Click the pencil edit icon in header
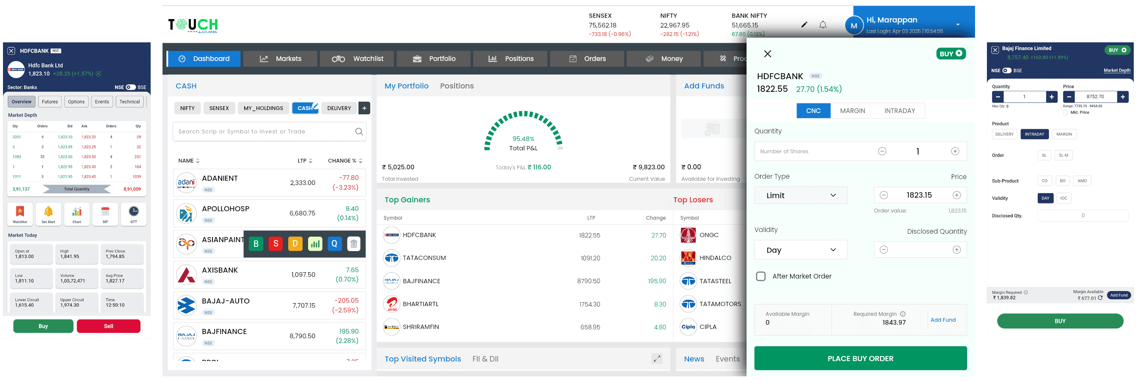The height and width of the screenshot is (381, 1138). point(804,25)
